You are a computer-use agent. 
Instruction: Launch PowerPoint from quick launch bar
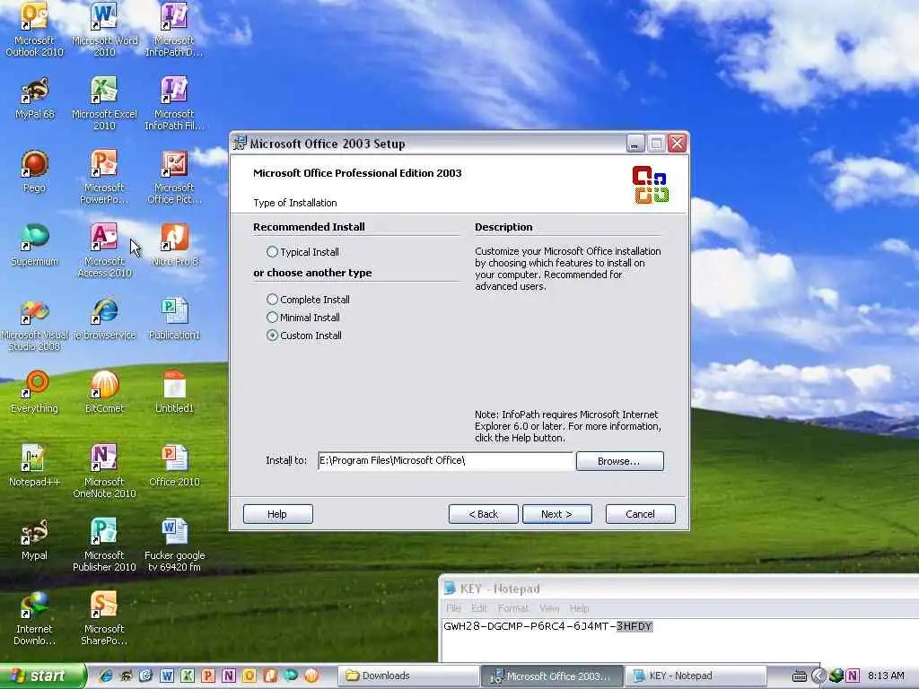point(208,676)
